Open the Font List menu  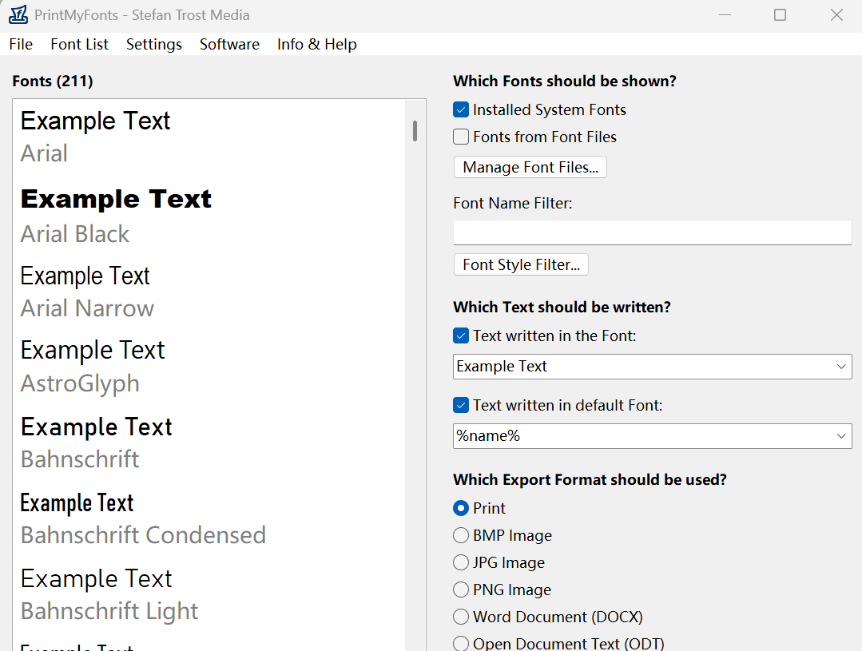(x=79, y=44)
